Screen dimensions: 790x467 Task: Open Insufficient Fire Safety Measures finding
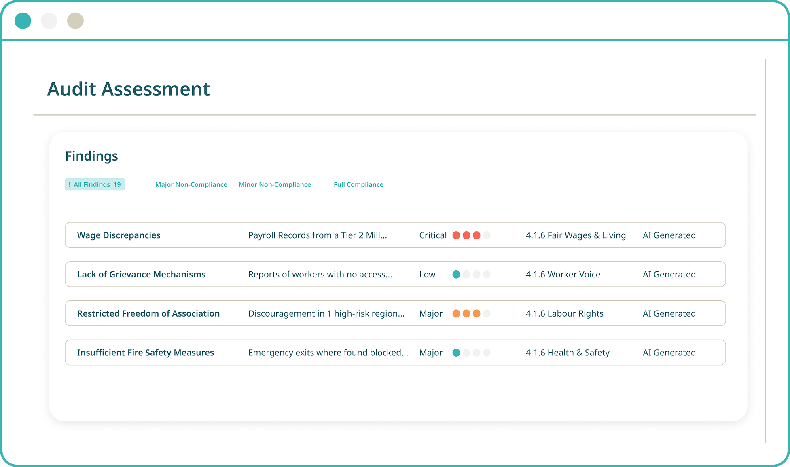click(x=145, y=353)
